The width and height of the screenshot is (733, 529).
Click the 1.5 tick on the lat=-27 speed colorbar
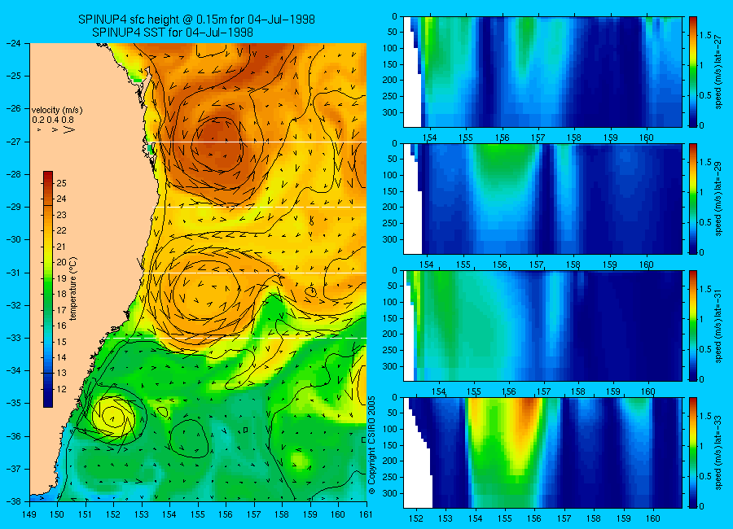click(706, 35)
